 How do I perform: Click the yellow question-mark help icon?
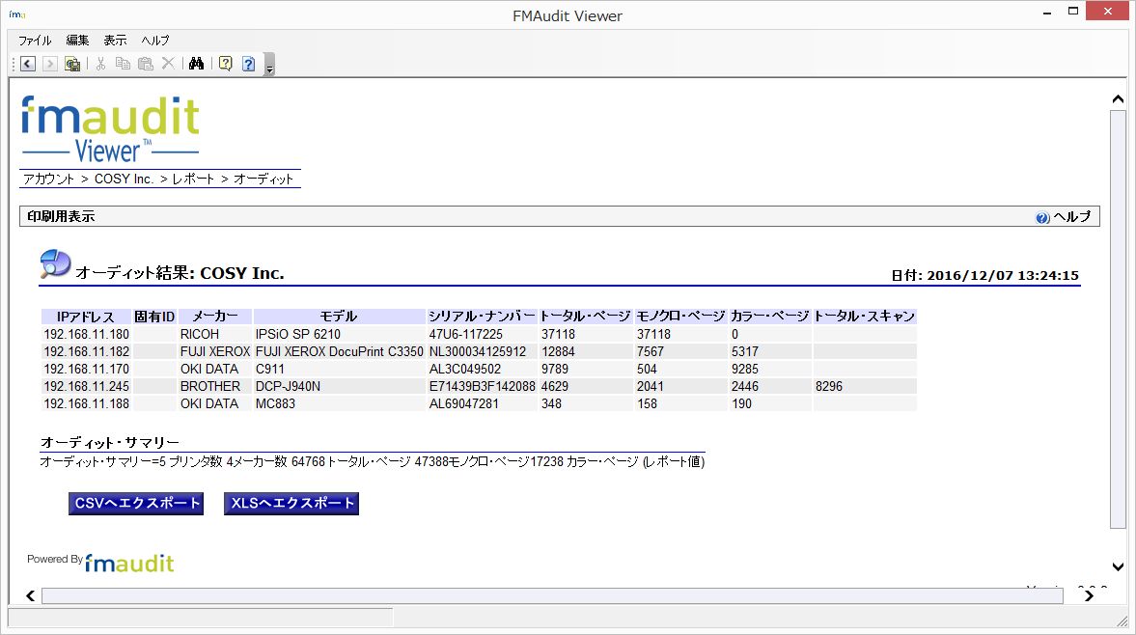(225, 64)
